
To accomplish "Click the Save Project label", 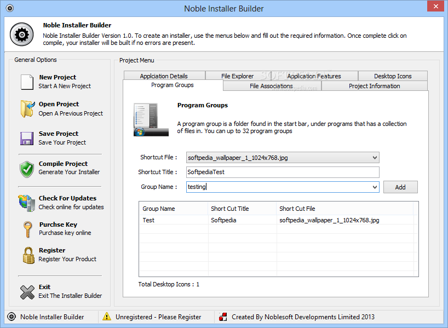I will click(x=59, y=134).
